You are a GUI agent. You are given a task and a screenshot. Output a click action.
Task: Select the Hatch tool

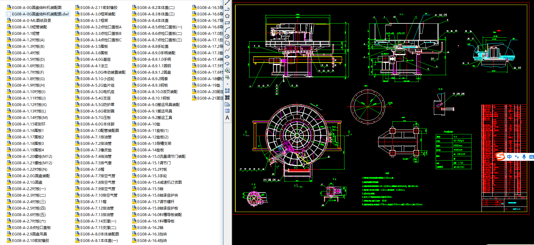coord(227,91)
